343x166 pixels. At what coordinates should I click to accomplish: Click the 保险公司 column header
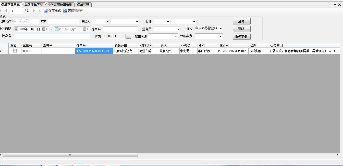(x=126, y=46)
